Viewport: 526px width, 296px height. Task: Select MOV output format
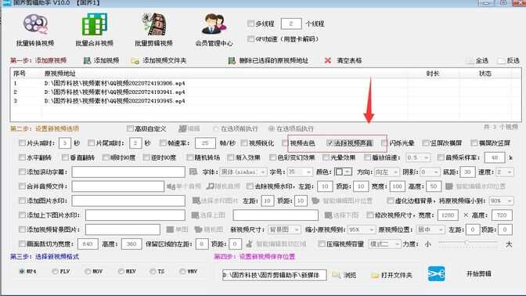[x=88, y=271]
